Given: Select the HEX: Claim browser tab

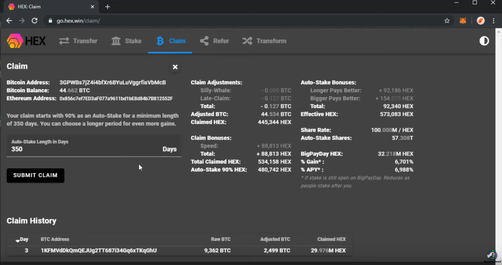Looking at the screenshot, I should (51, 7).
